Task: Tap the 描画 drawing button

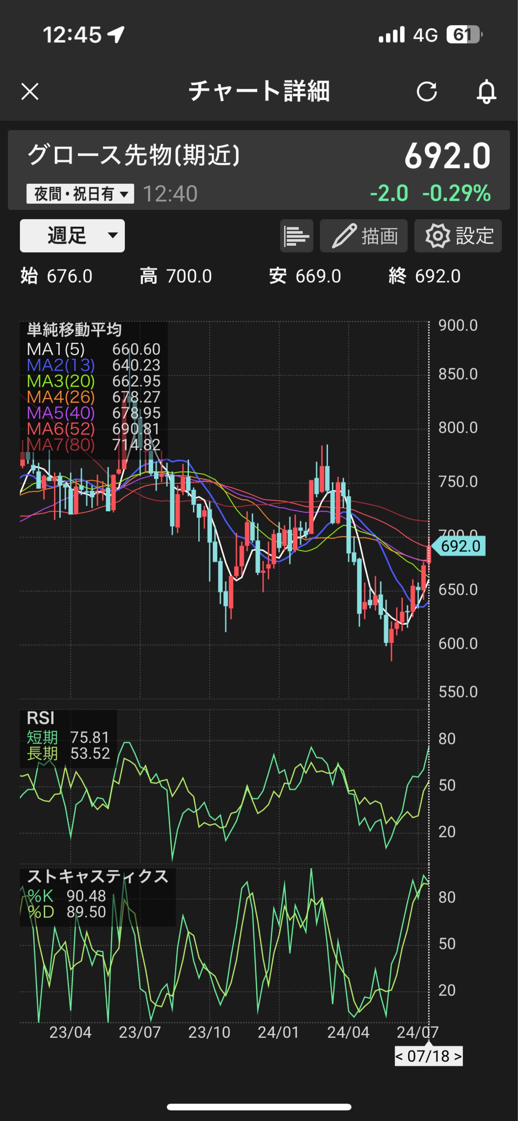Action: 364,236
